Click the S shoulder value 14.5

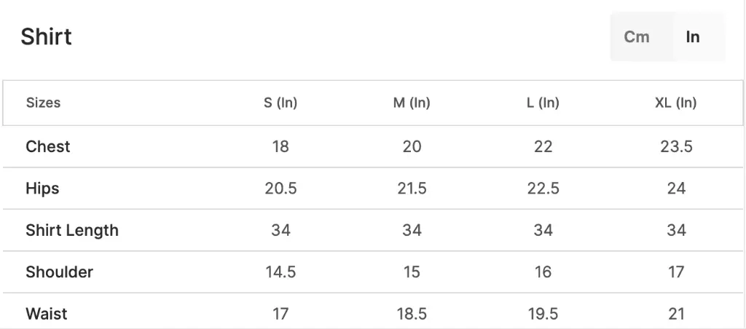(x=280, y=272)
